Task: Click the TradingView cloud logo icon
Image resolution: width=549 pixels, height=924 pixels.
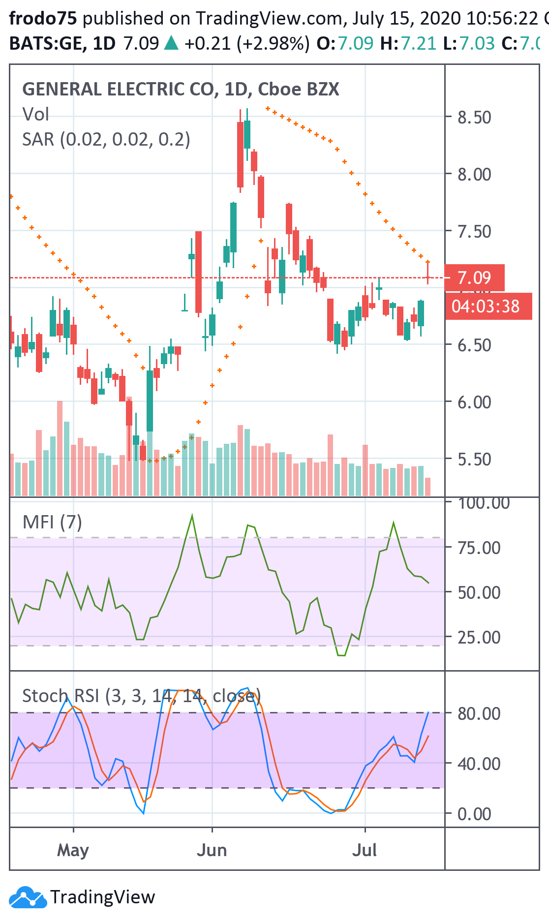Action: tap(28, 897)
